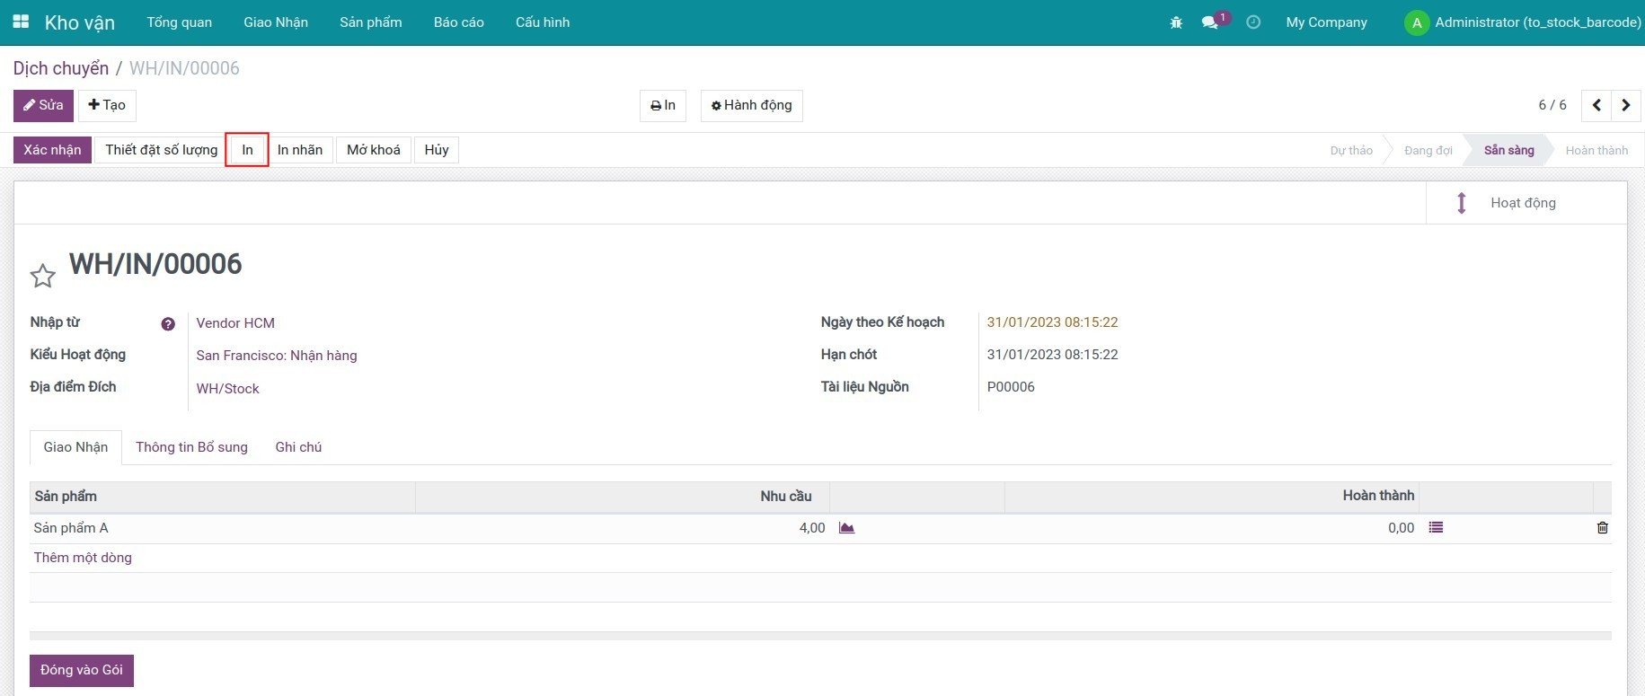Open the In print dropdown with printer icon
The height and width of the screenshot is (696, 1645).
[x=662, y=105]
